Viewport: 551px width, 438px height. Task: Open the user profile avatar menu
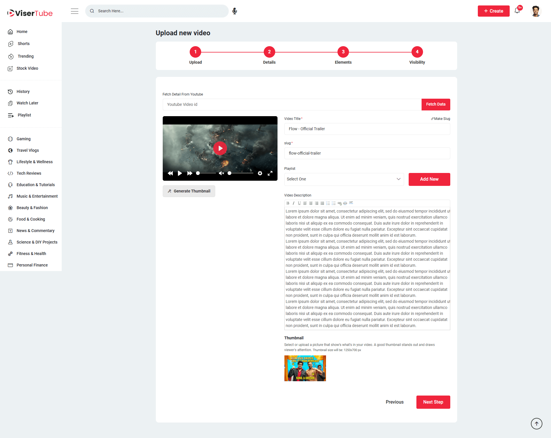pos(536,11)
